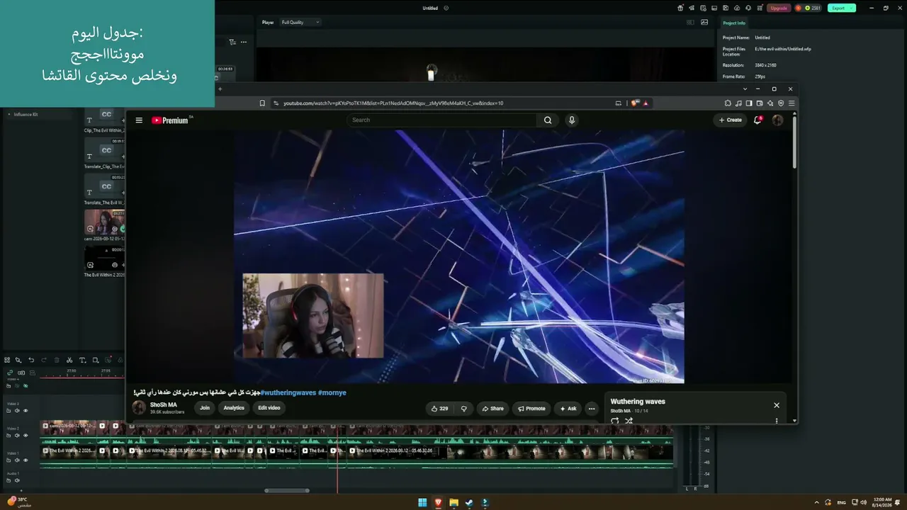Share the YouTube video
The image size is (907, 510).
click(492, 408)
